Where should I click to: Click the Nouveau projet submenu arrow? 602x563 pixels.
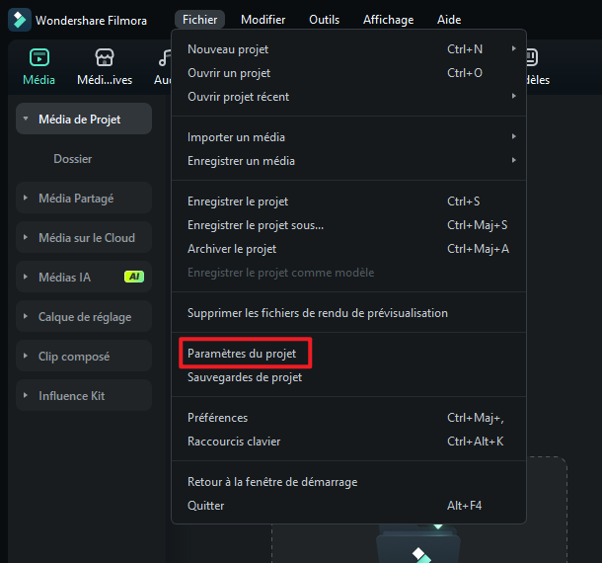[514, 48]
